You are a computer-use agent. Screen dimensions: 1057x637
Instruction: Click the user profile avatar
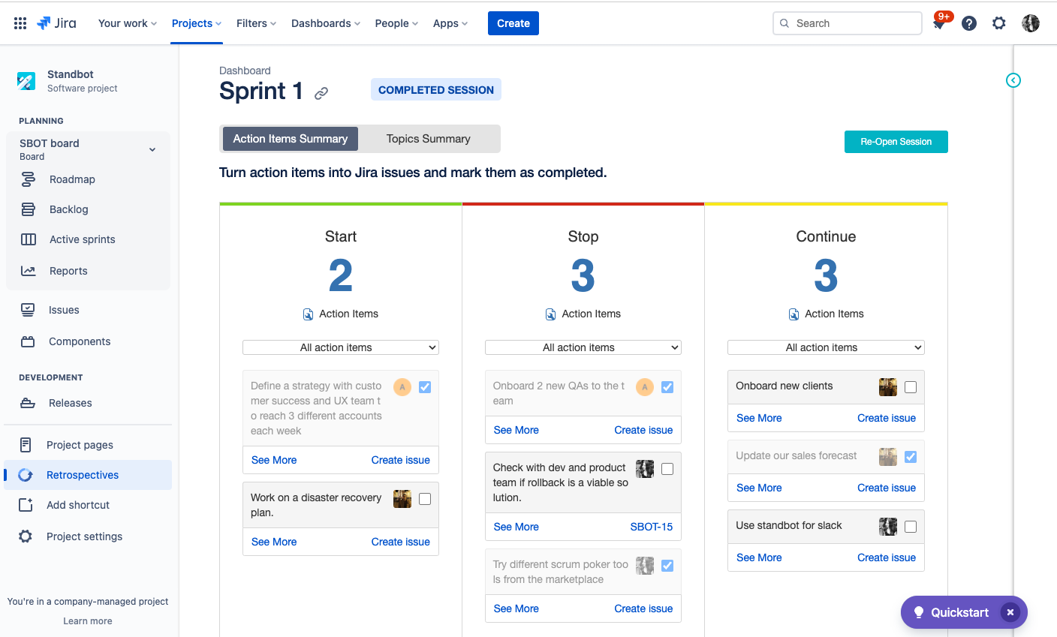pyautogui.click(x=1031, y=23)
